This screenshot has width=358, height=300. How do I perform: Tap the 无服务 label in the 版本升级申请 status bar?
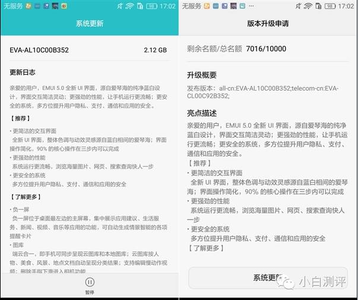tap(192, 6)
